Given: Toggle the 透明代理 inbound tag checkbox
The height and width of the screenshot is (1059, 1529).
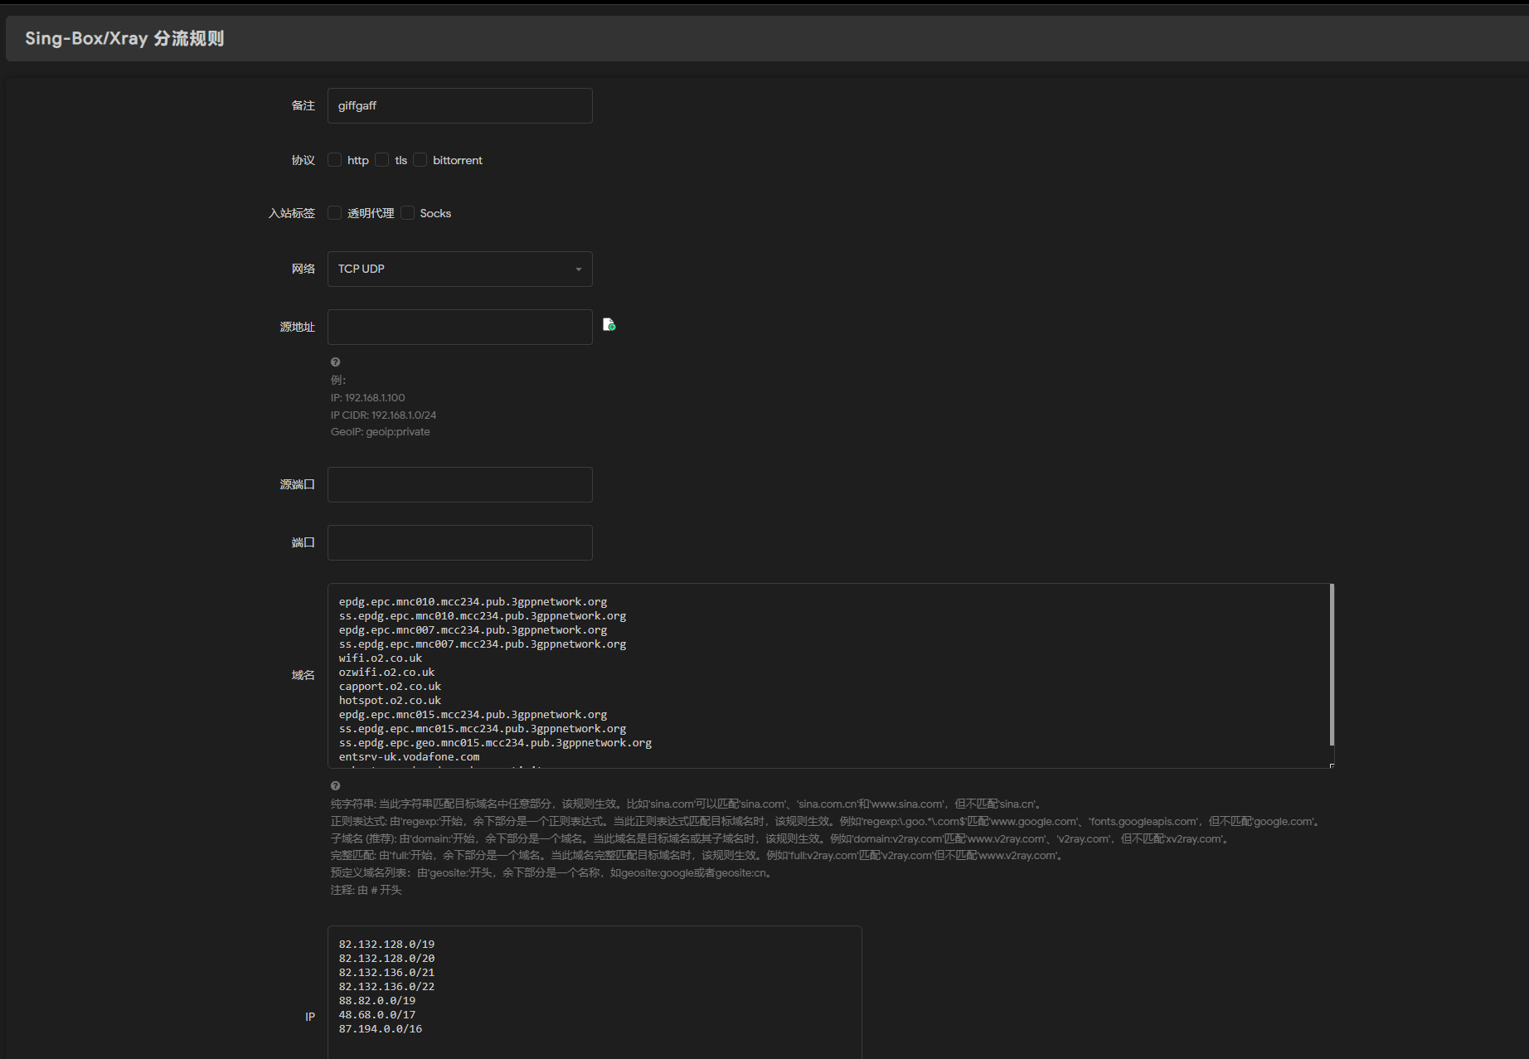Looking at the screenshot, I should [335, 213].
